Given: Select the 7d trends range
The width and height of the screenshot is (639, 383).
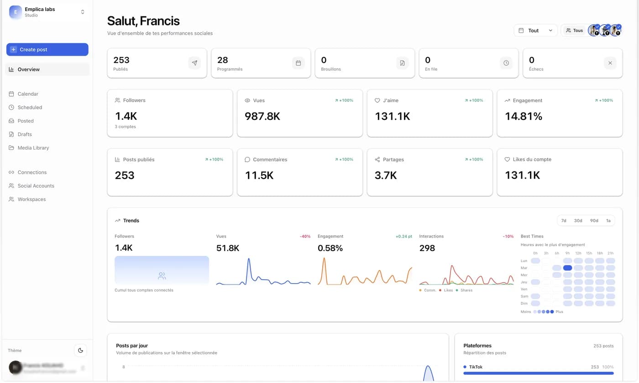Looking at the screenshot, I should (564, 221).
